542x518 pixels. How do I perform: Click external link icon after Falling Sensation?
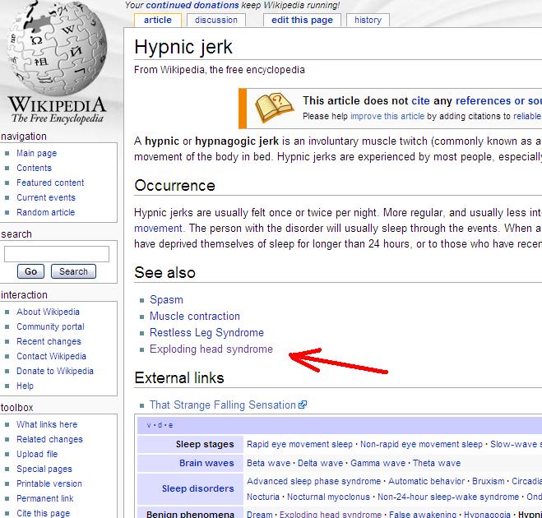pyautogui.click(x=303, y=405)
